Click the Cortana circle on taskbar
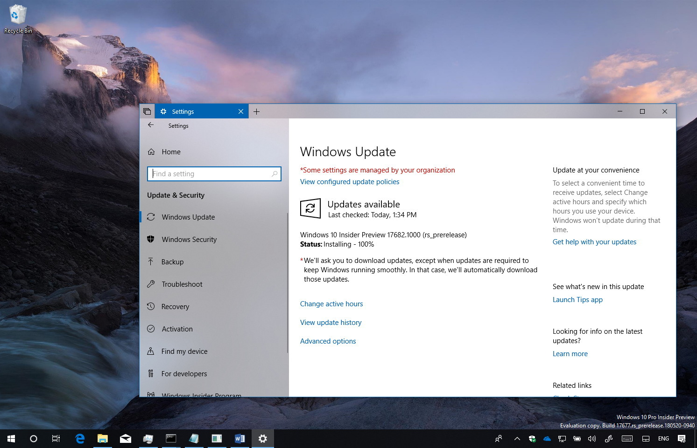Screen dimensions: 697x448 (x=33, y=439)
